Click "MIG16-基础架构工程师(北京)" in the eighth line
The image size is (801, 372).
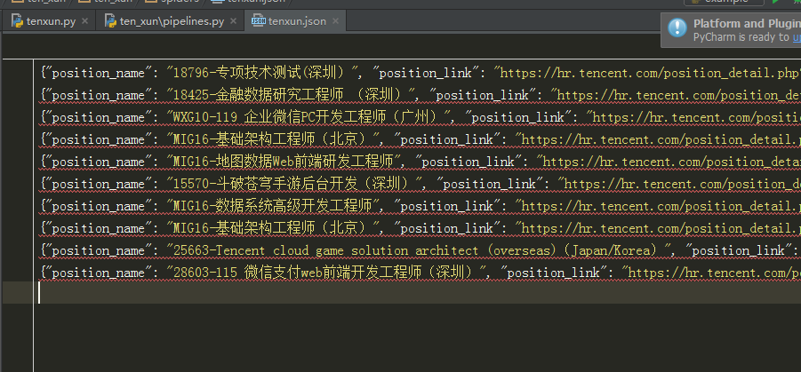pos(270,228)
